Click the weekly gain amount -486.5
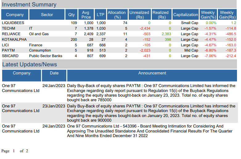This screenshot has height=159, width=241. [x=231, y=34]
